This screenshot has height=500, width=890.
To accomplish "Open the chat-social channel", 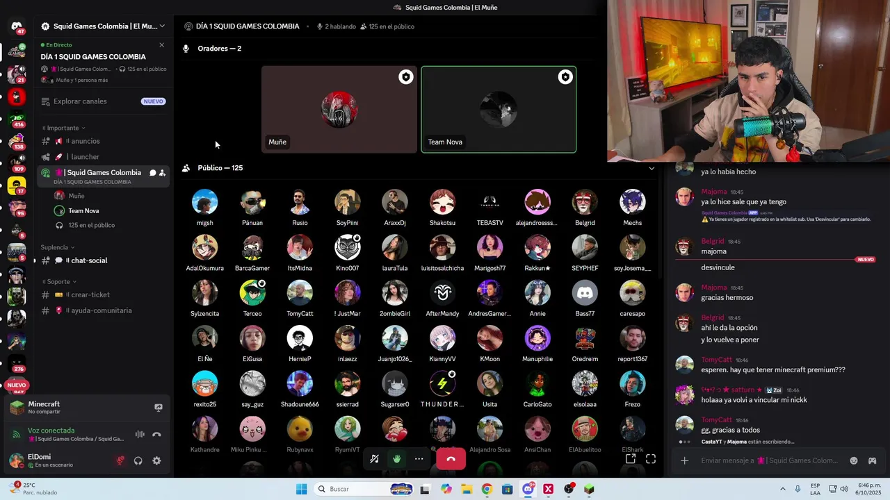I will tap(103, 260).
